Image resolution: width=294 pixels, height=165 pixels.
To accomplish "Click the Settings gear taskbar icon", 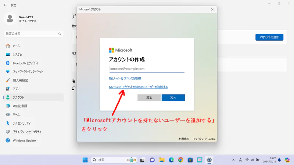I will point(209,160).
